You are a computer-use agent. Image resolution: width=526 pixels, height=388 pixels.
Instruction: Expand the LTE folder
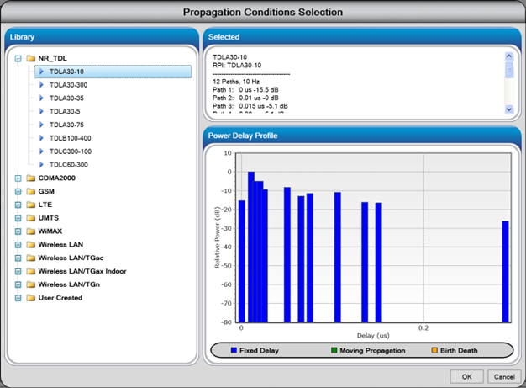click(18, 205)
